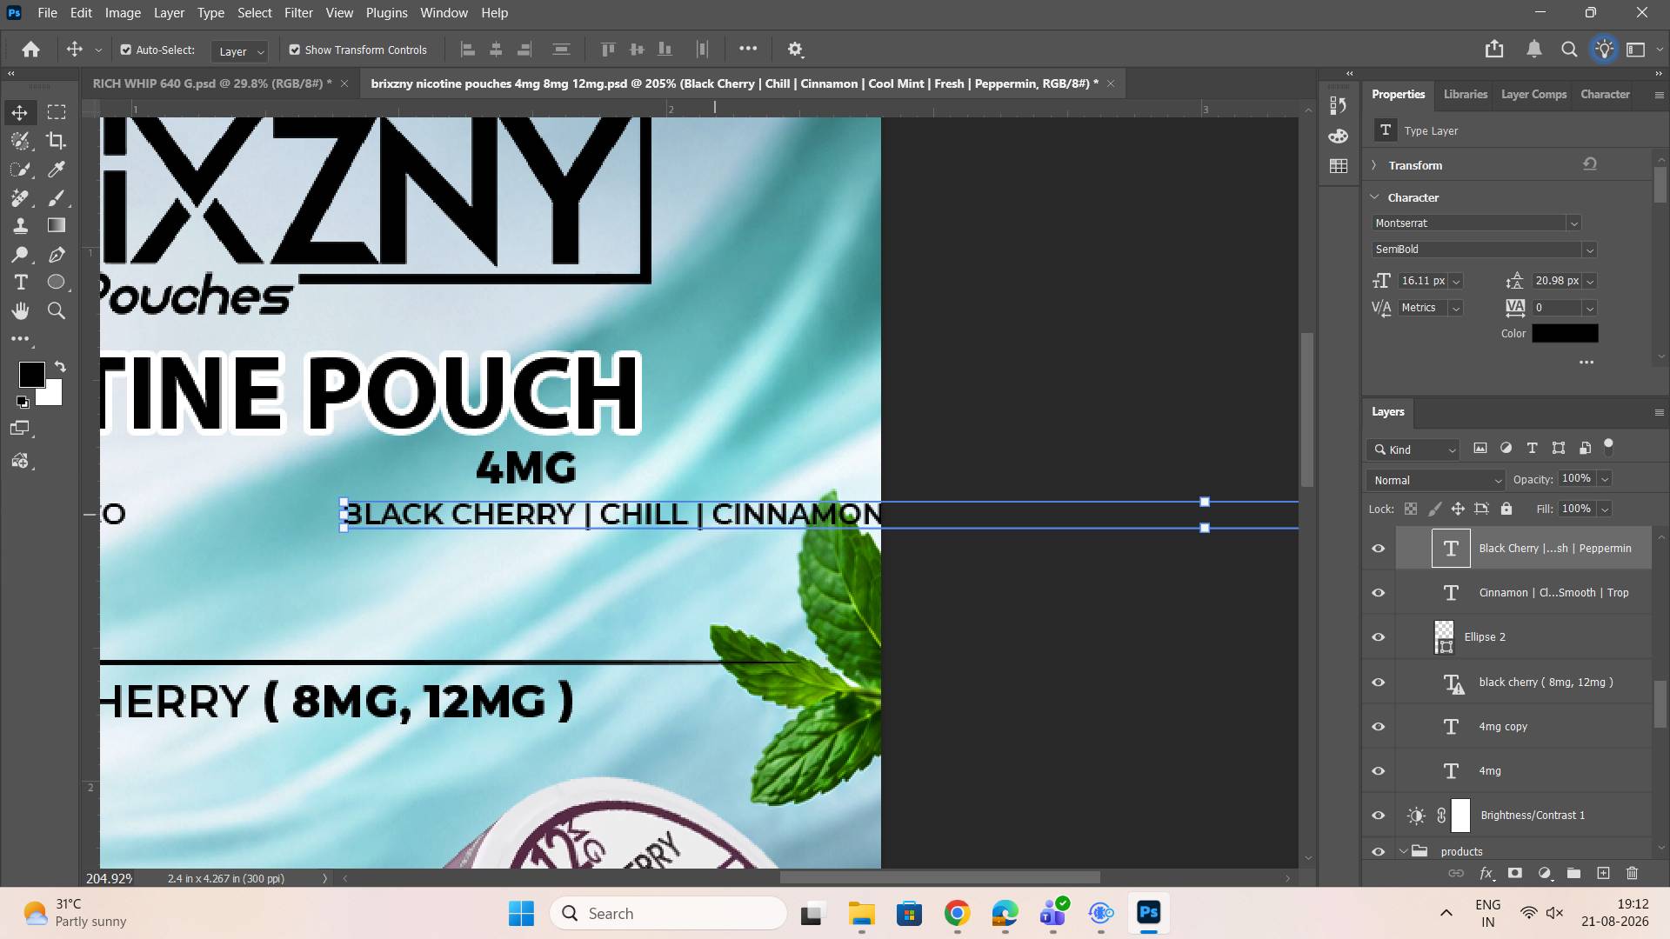Open Google Chrome from the taskbar
The width and height of the screenshot is (1670, 939).
coord(957,914)
